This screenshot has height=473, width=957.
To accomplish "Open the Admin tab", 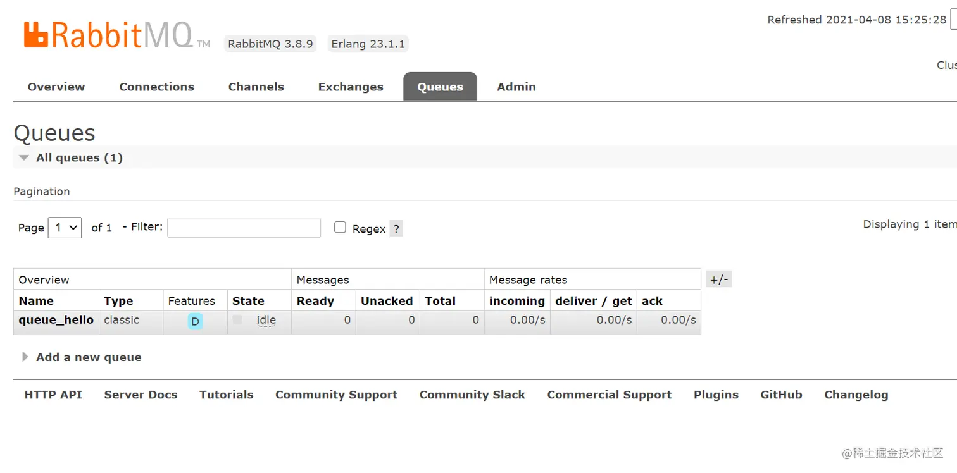I will (516, 87).
